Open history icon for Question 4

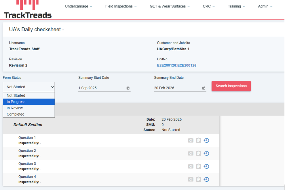[206, 179]
